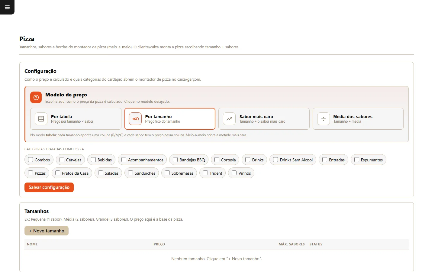This screenshot has height=272, width=435.
Task: Select the Por tabela pricing model card
Action: [x=76, y=119]
